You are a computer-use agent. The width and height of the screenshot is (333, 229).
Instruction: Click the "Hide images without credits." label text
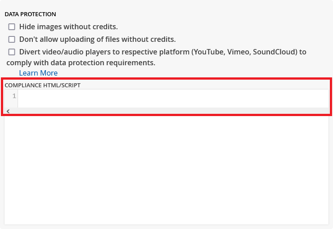(68, 27)
